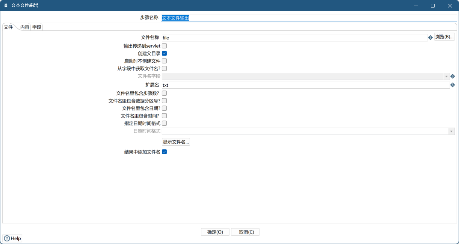Viewport: 459px width, 244px height.
Task: Click into the 步骤名称 text field
Action: point(308,18)
